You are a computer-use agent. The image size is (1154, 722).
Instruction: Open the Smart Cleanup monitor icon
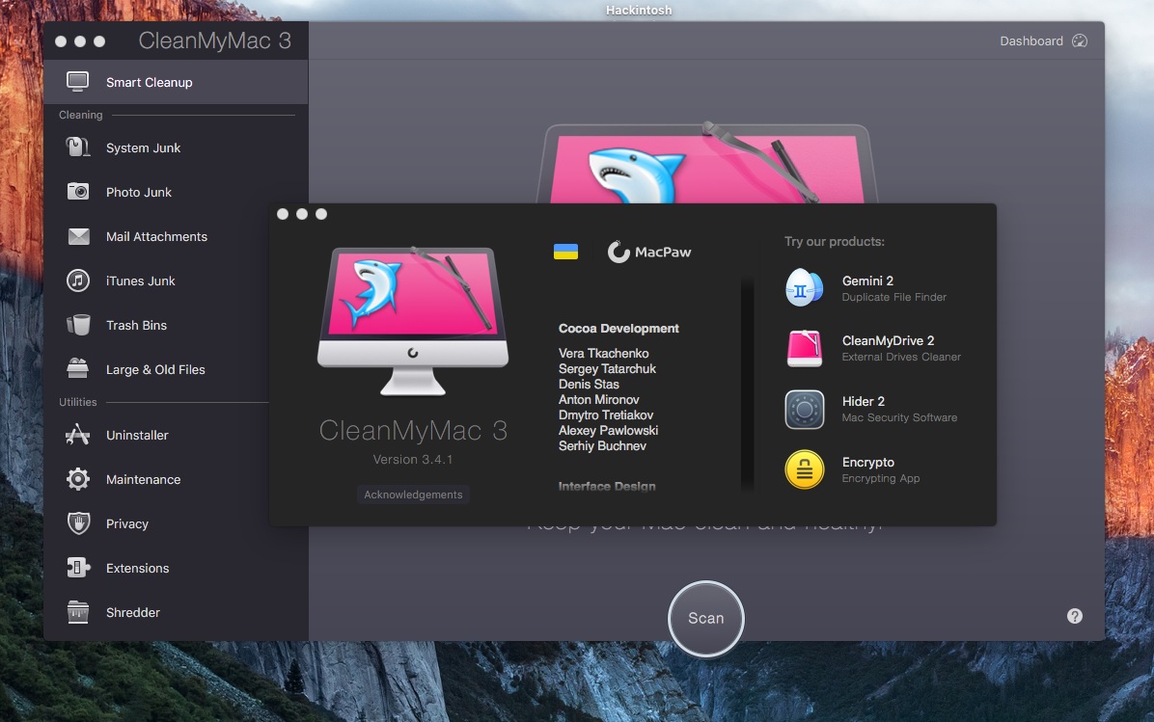click(77, 82)
